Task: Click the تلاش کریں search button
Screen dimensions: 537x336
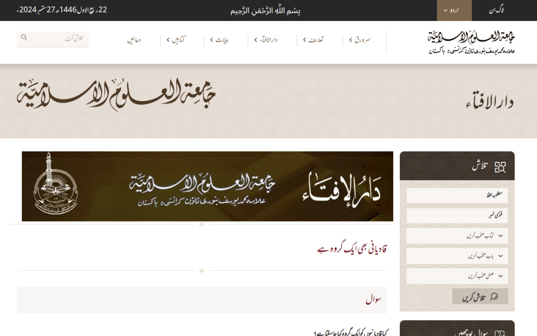Action: (x=480, y=296)
